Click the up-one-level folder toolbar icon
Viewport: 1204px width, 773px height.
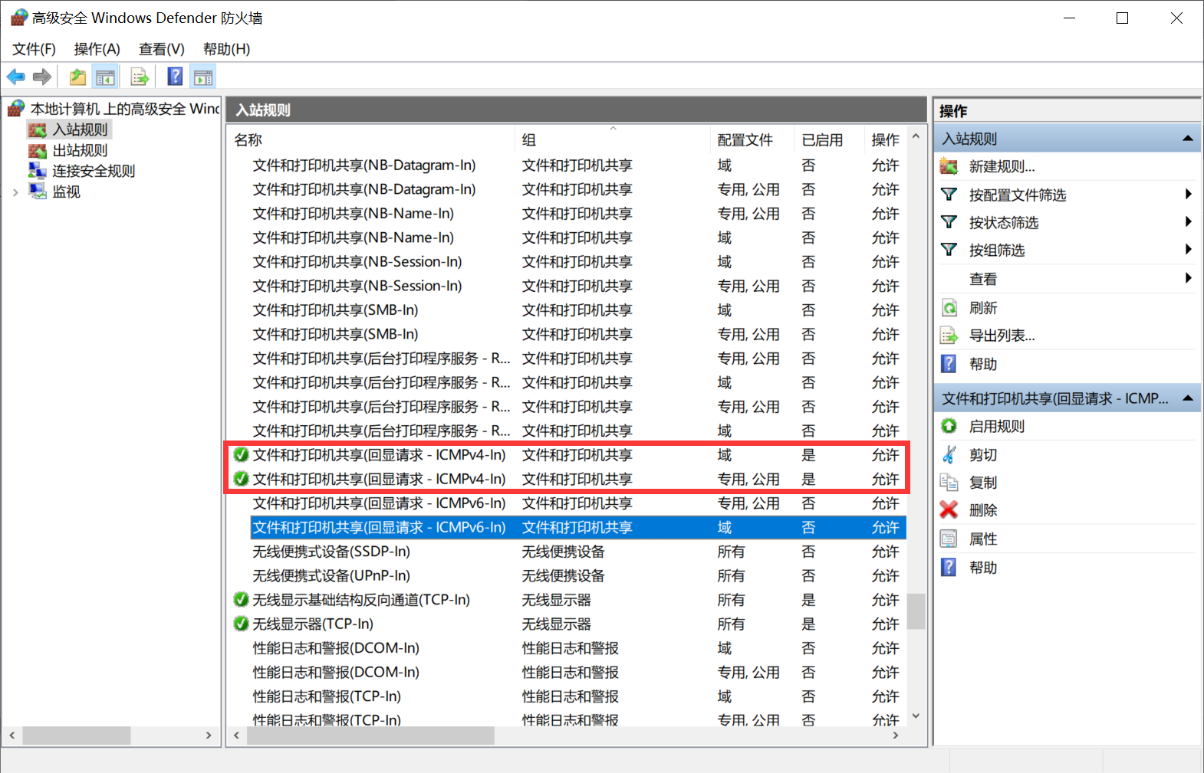click(77, 77)
